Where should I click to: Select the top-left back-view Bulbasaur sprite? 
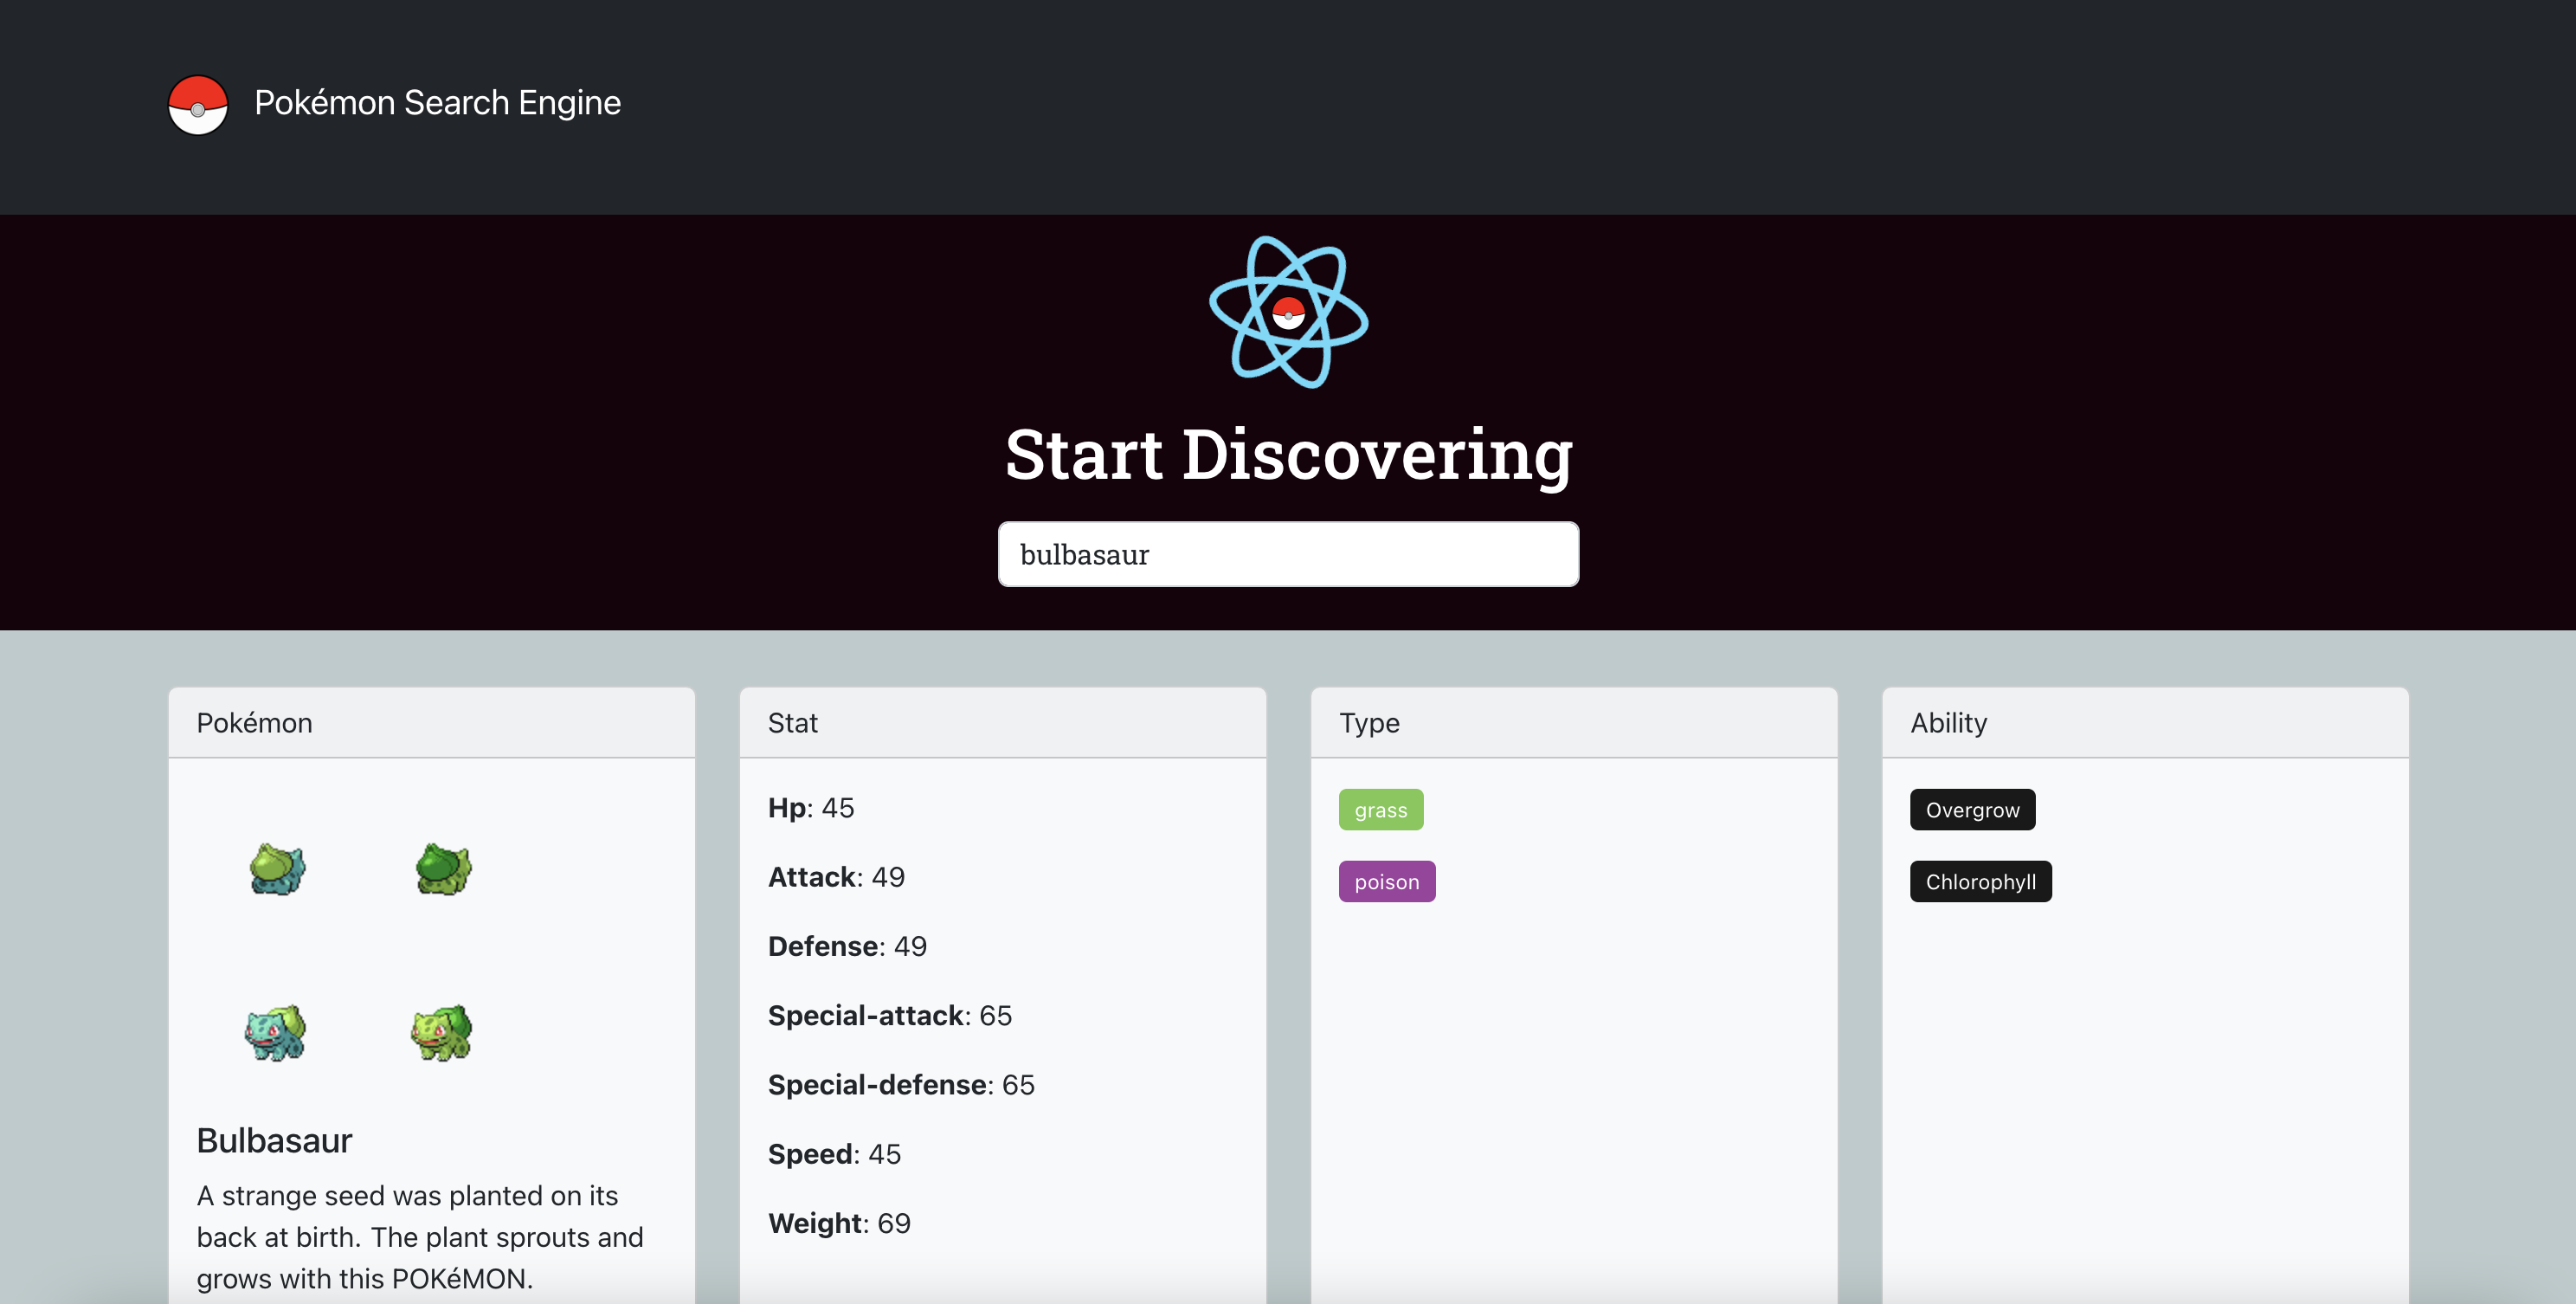click(x=277, y=868)
